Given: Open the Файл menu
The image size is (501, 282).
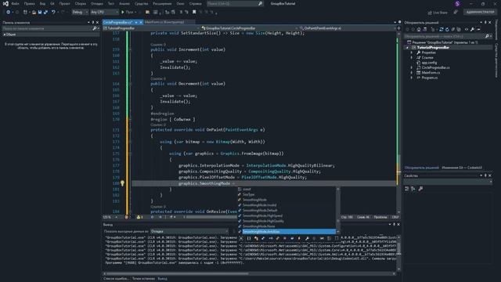Looking at the screenshot, I should click(x=15, y=3).
